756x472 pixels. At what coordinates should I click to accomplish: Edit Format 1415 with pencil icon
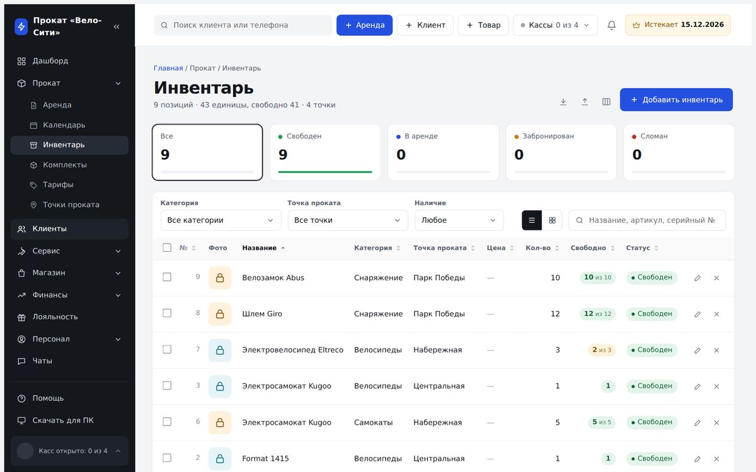click(697, 459)
